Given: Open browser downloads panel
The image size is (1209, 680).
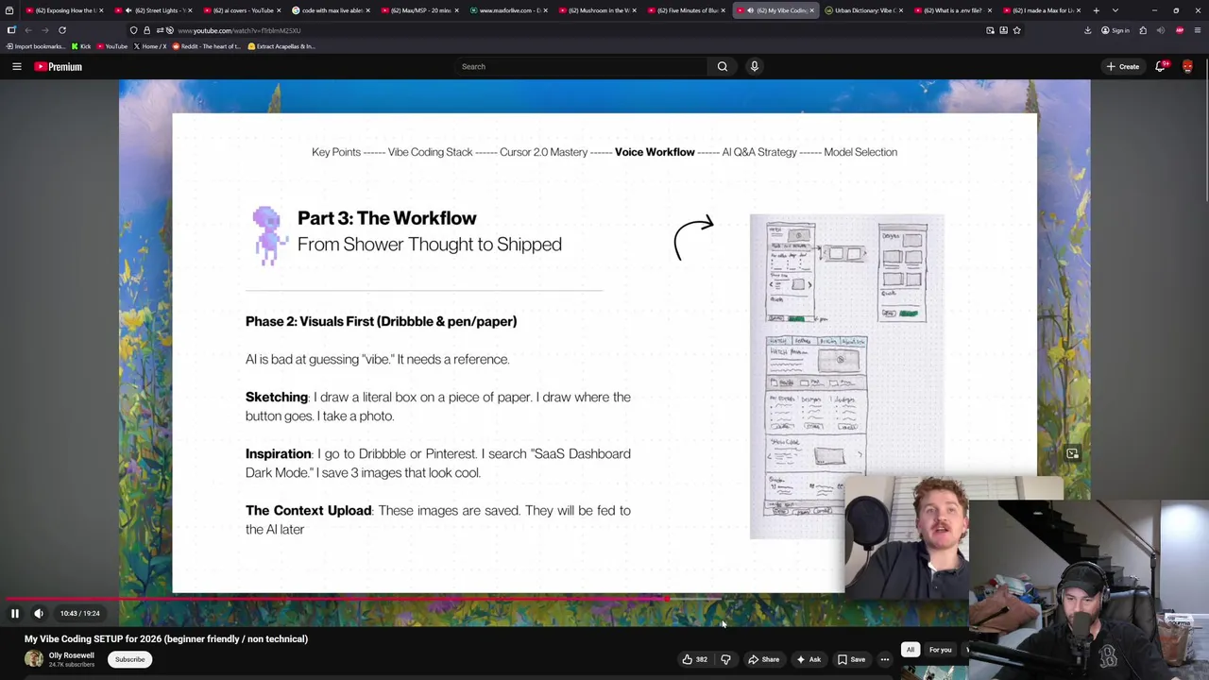Looking at the screenshot, I should click(1087, 30).
